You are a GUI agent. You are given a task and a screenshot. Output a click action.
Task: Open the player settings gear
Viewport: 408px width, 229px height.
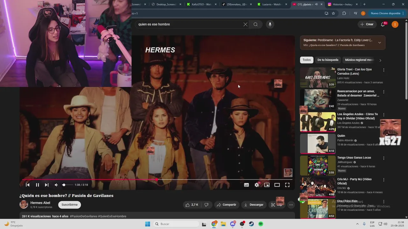(x=257, y=185)
